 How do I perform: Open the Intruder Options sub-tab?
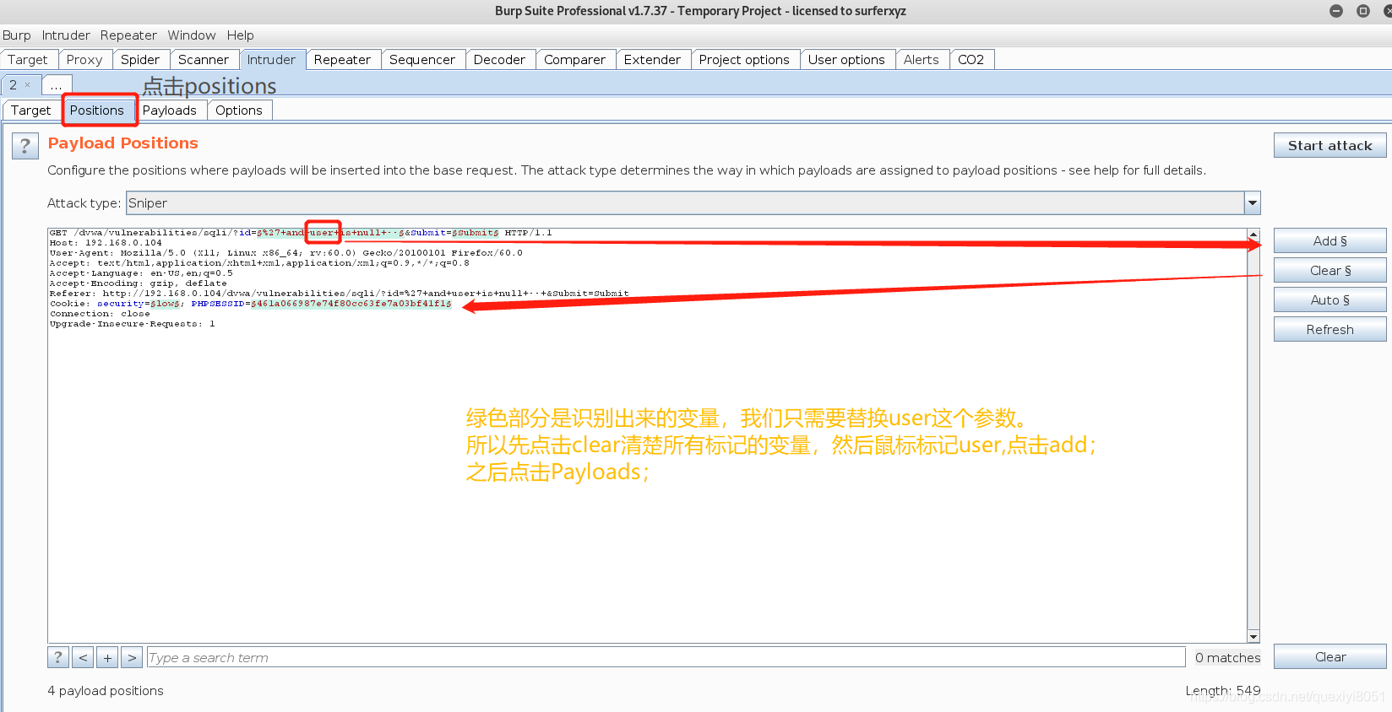pyautogui.click(x=239, y=110)
